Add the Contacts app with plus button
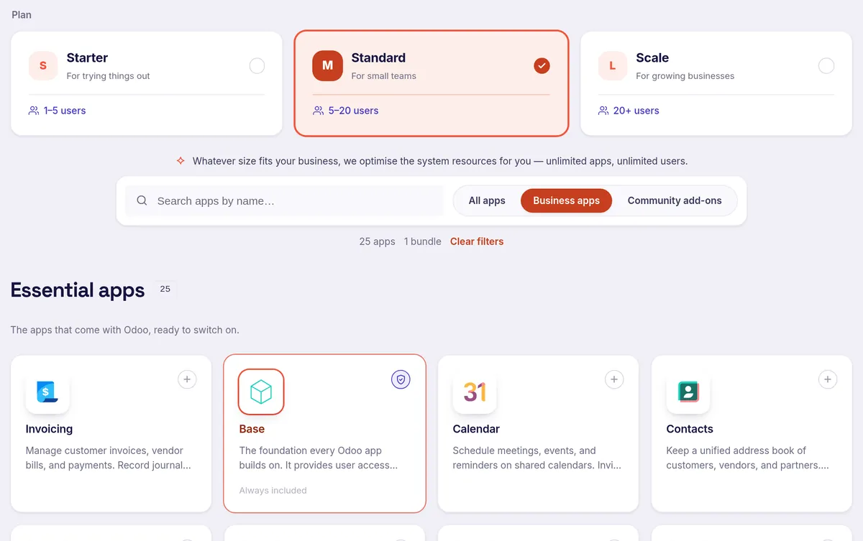The height and width of the screenshot is (541, 863). pos(828,379)
